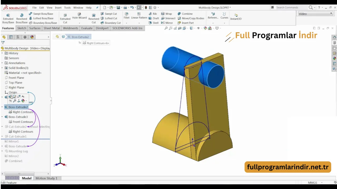
Task: Open Reference Geometry tool
Action: coord(213,16)
